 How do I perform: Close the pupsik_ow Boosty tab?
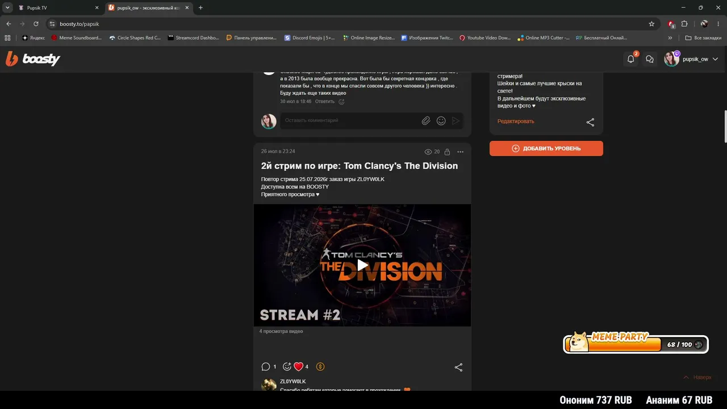(187, 8)
